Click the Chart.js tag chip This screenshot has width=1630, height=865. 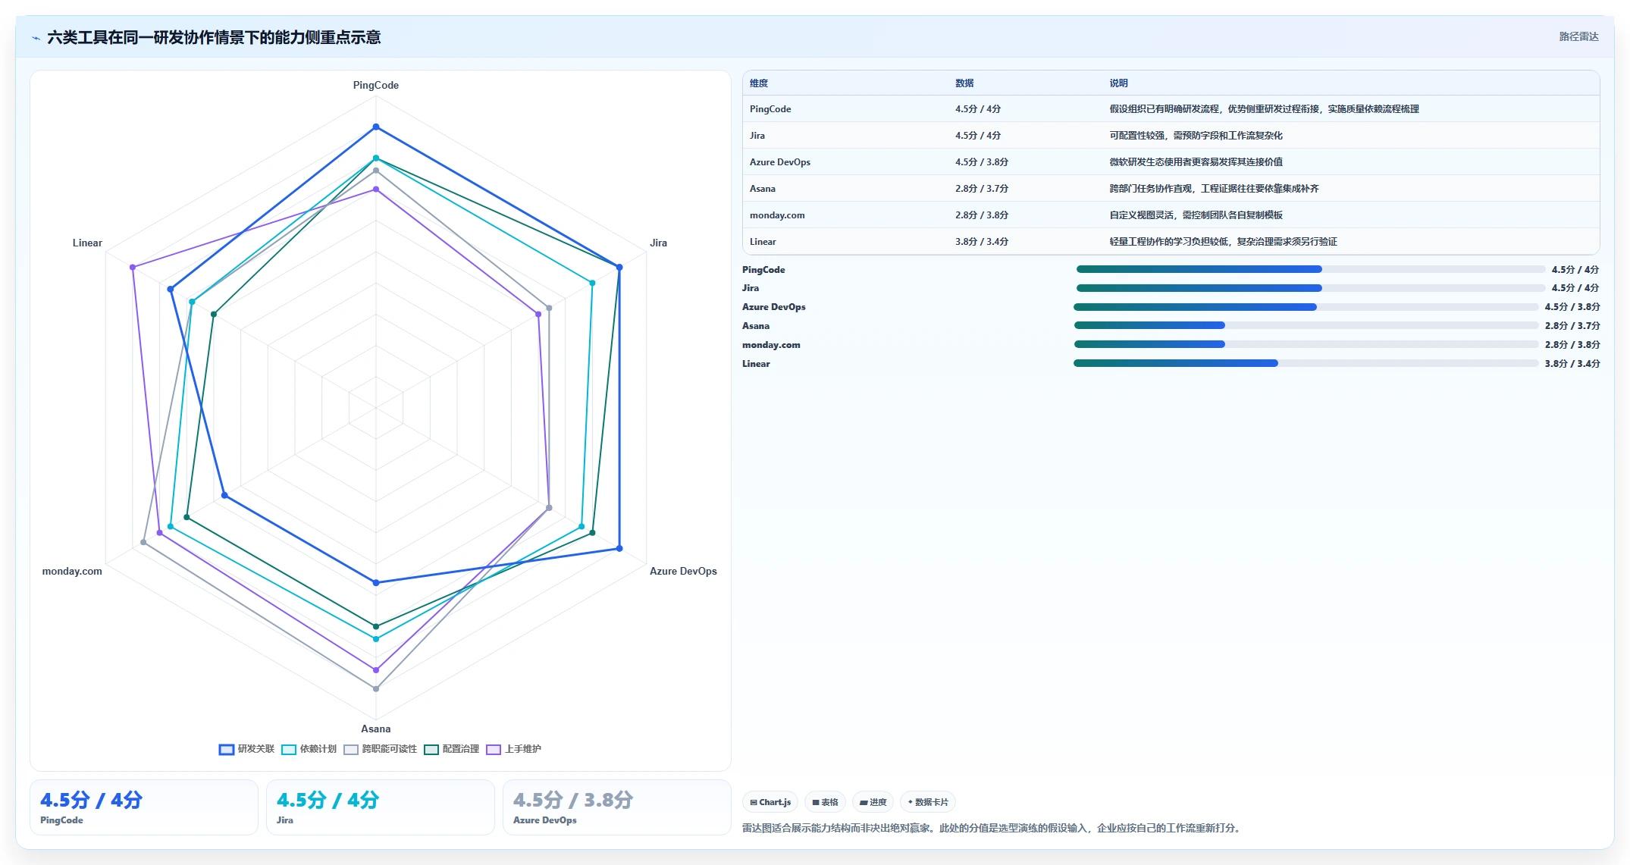point(770,802)
